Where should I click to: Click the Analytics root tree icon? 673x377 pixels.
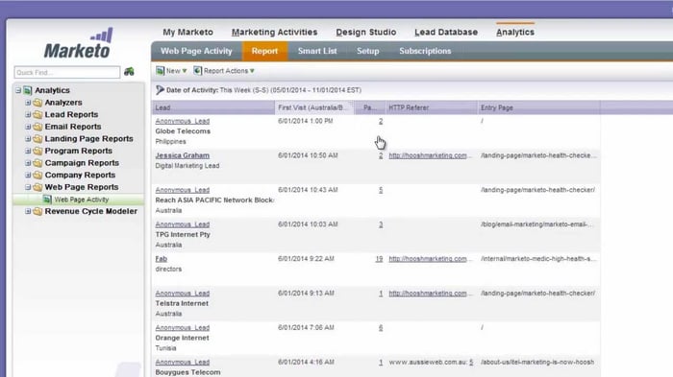(x=28, y=90)
